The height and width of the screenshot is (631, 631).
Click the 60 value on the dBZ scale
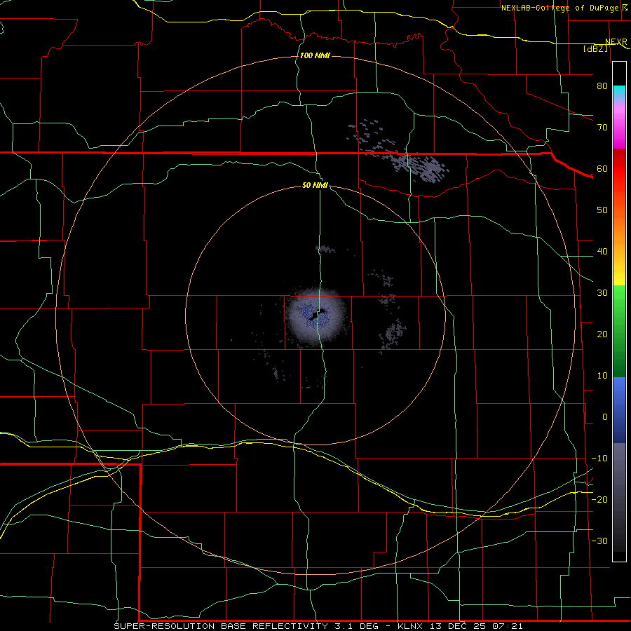tap(602, 169)
